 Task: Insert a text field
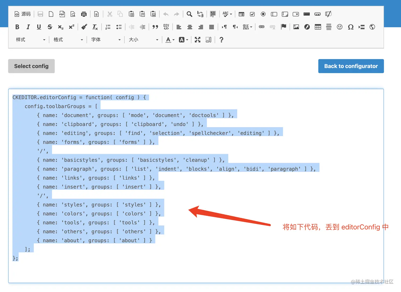[x=274, y=14]
